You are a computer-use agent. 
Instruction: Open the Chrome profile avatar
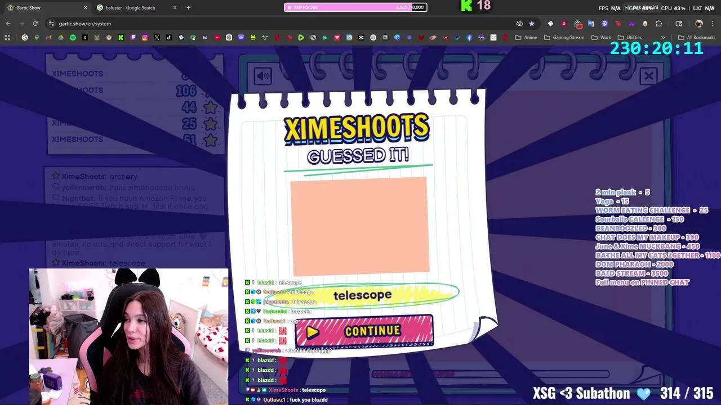click(x=699, y=24)
